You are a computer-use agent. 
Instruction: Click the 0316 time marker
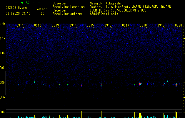(108, 25)
